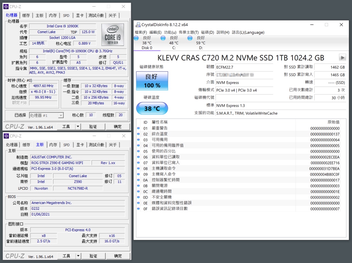
Task: Switch to 显卡 tab in upper CPU-Z
Action: pos(80,15)
